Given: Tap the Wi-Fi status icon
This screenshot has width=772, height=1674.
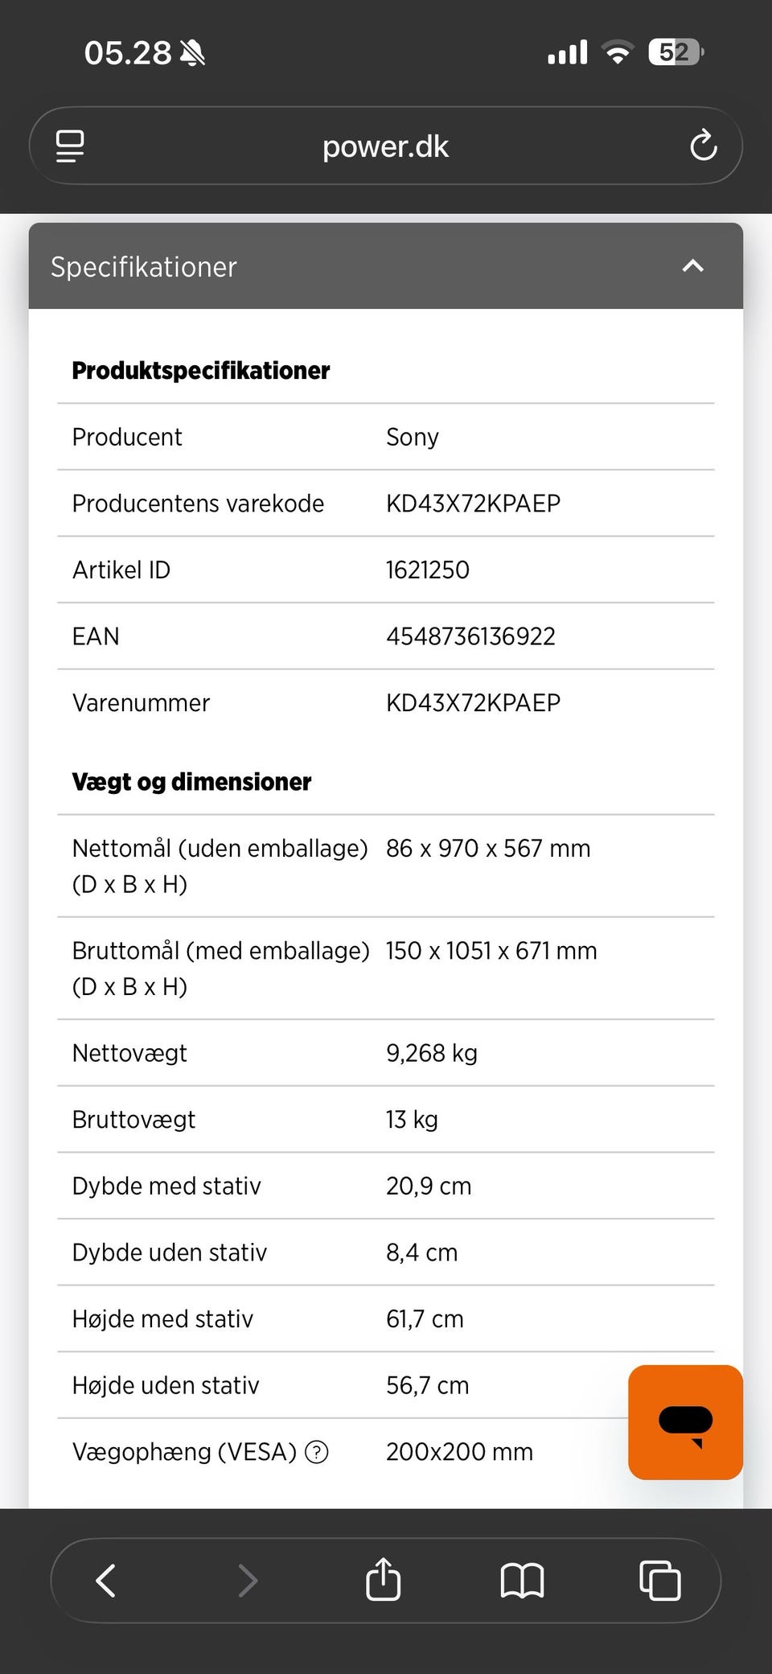Looking at the screenshot, I should coord(618,52).
